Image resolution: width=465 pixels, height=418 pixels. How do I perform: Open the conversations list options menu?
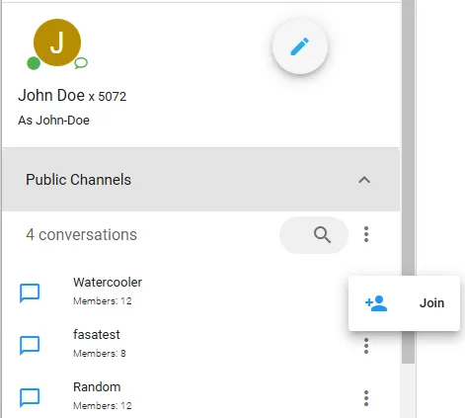(x=366, y=234)
